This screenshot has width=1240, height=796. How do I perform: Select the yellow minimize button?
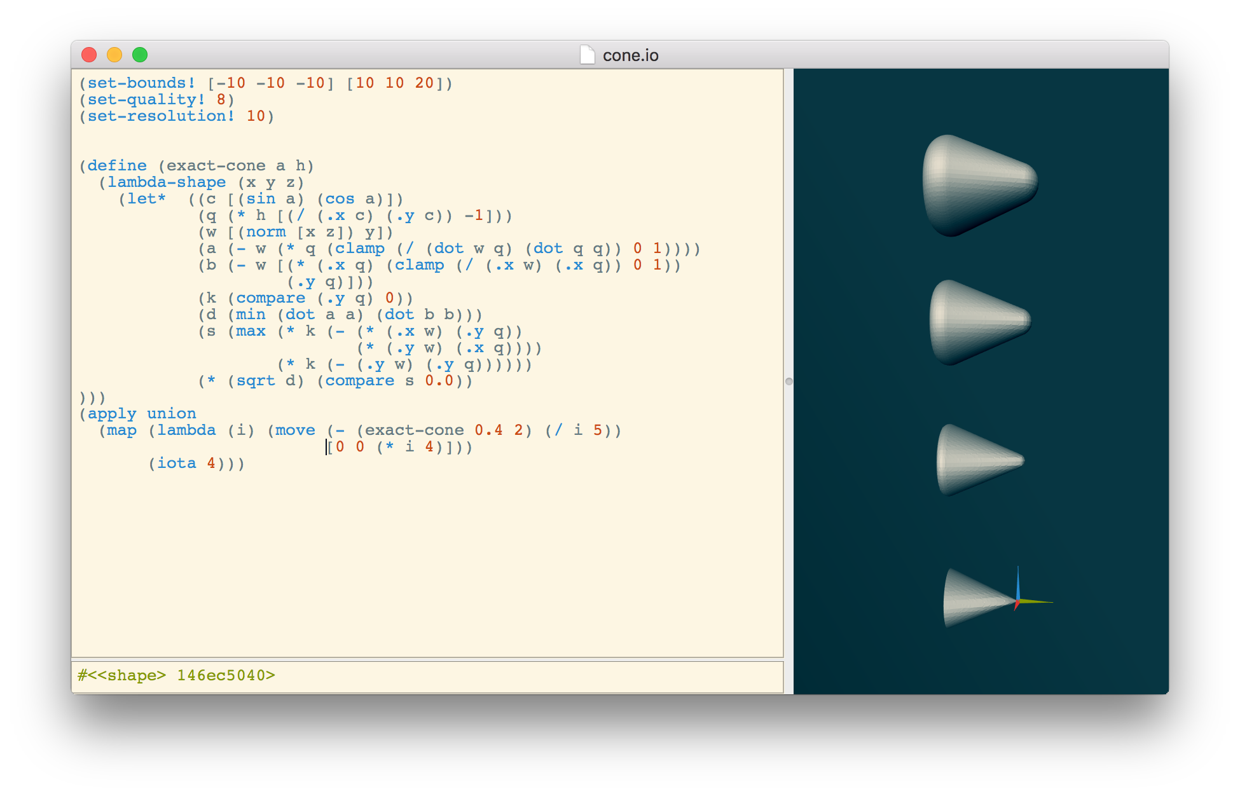click(x=114, y=55)
